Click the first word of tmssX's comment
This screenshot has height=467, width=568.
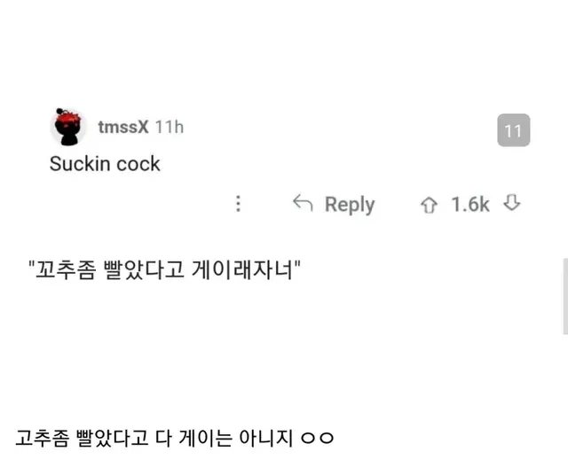(77, 164)
